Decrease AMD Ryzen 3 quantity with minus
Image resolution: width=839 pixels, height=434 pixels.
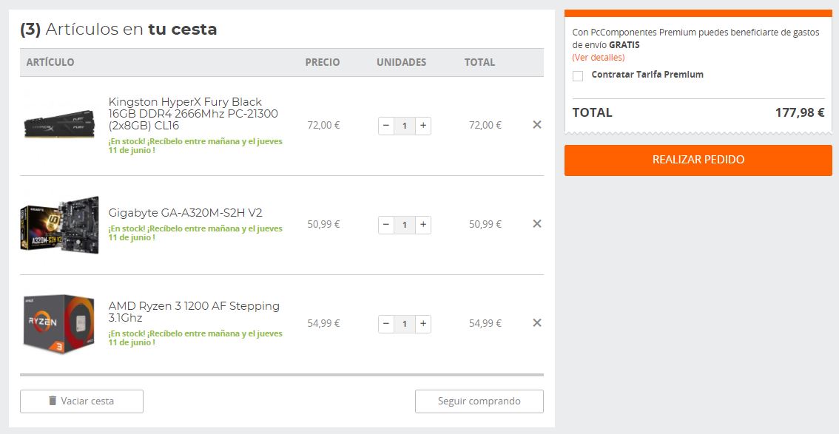click(386, 324)
